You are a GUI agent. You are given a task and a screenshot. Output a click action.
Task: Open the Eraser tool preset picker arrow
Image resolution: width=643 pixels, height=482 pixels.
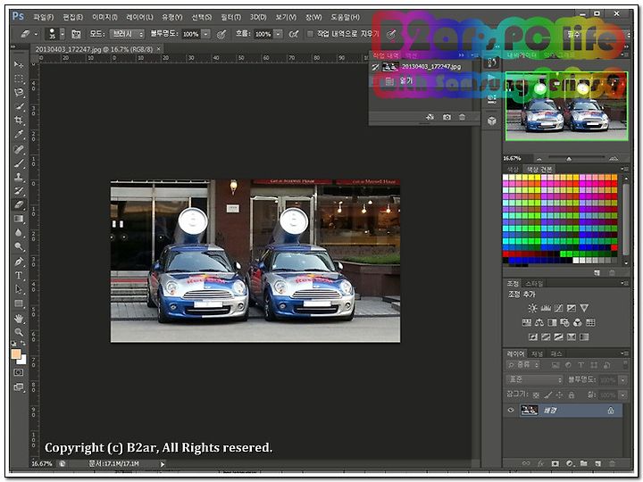tap(36, 34)
